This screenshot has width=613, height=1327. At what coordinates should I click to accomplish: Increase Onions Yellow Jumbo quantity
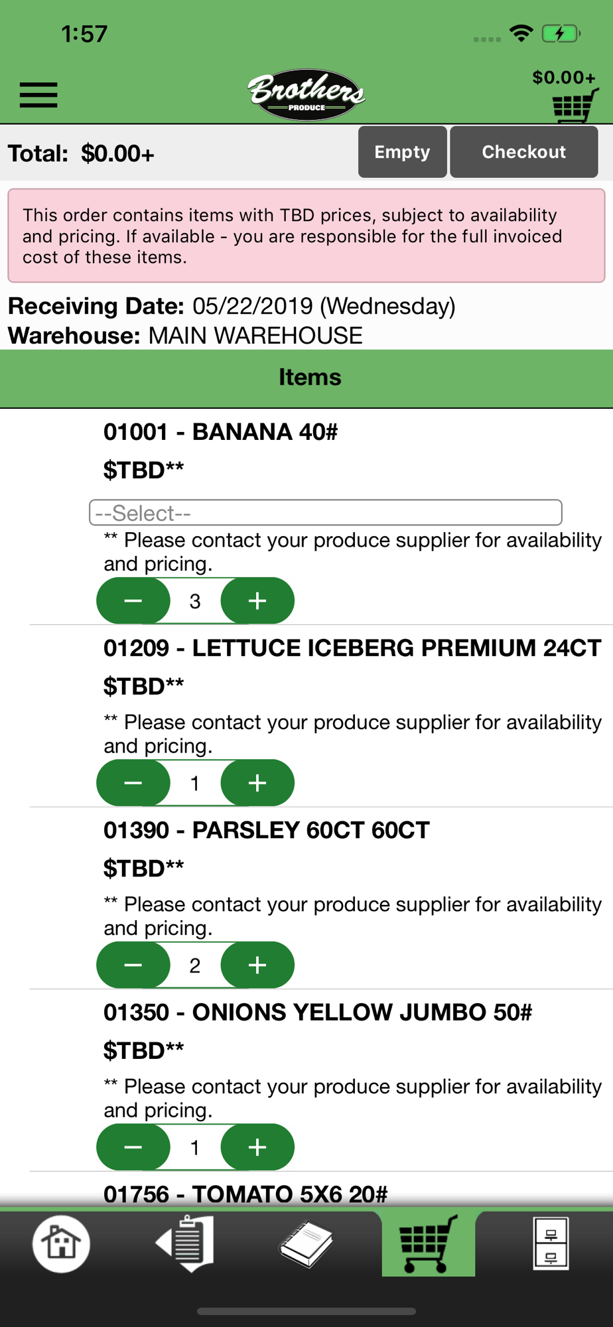[257, 1147]
